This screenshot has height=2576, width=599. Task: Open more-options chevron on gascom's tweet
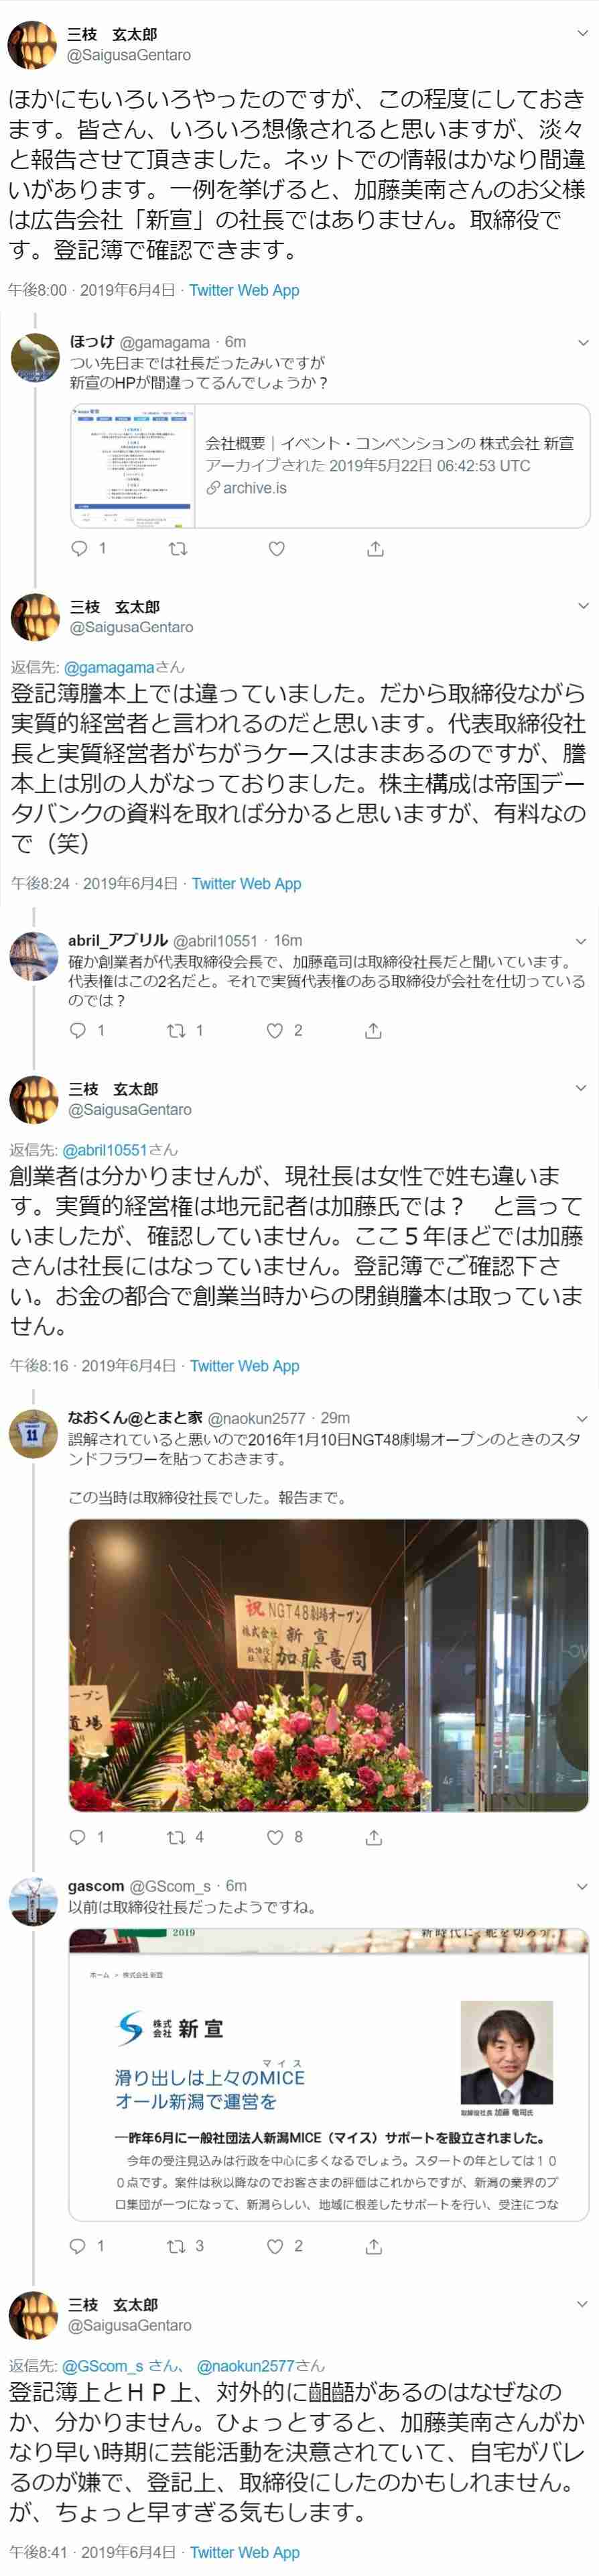(581, 1886)
